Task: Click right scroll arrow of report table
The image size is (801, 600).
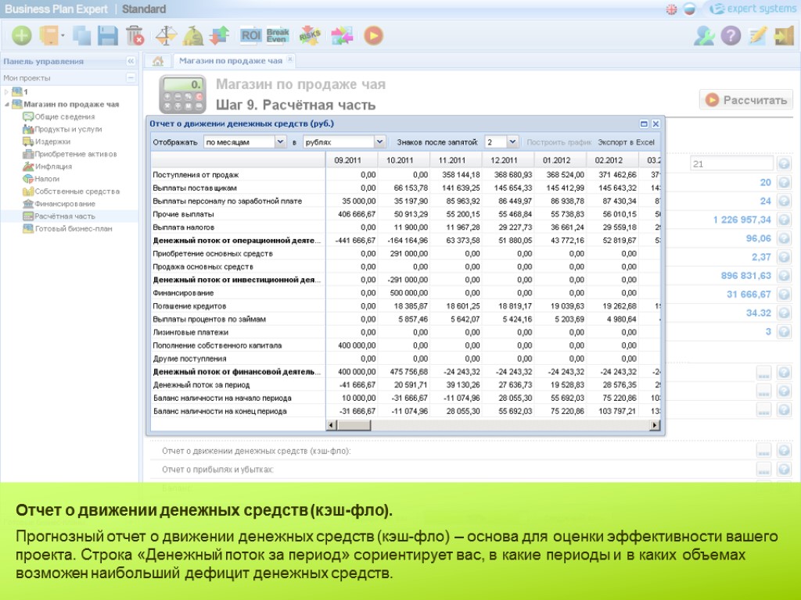Action: click(655, 425)
